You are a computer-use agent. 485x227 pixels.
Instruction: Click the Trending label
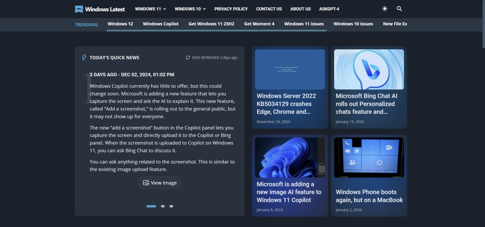pos(87,24)
